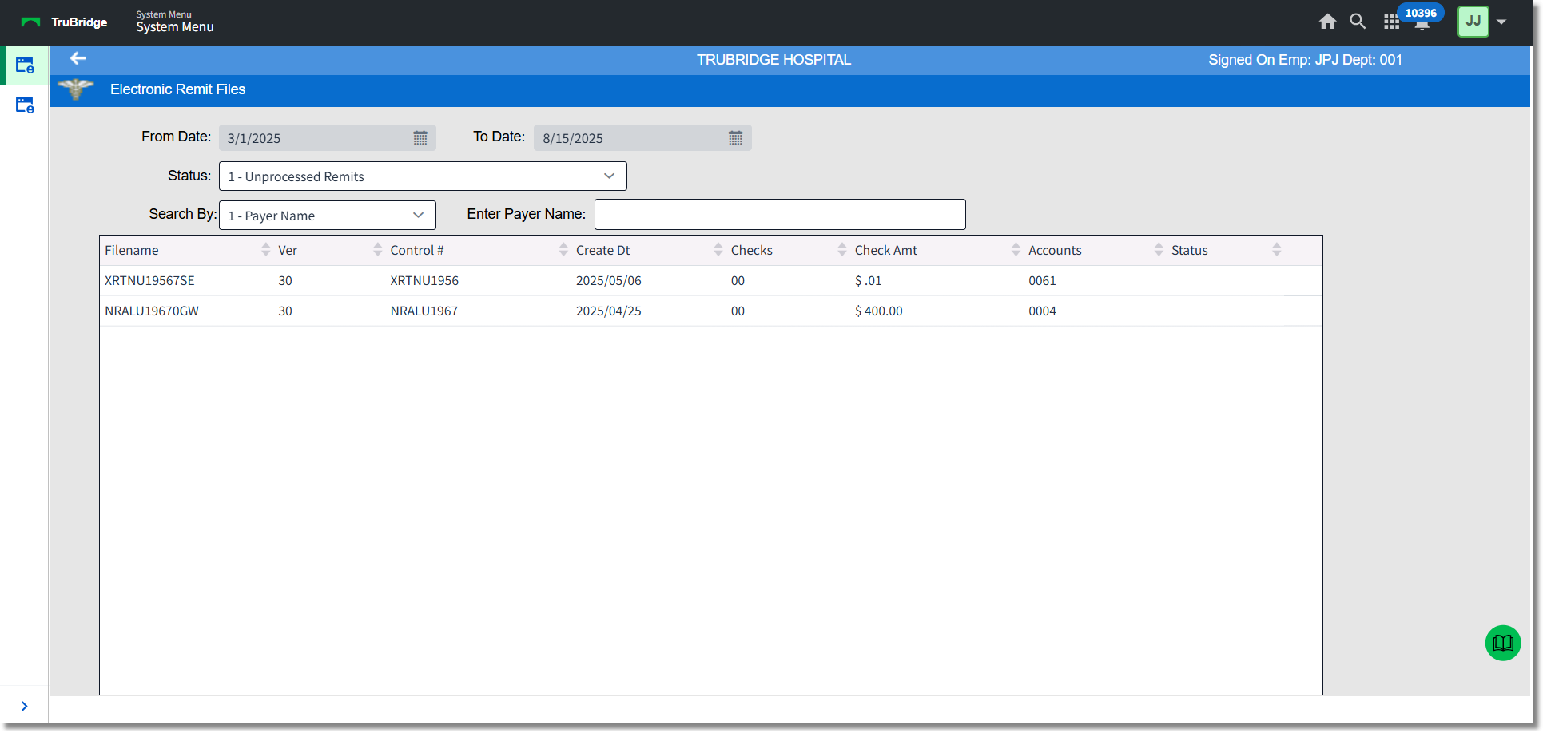
Task: Go back with the left arrow icon
Action: click(78, 58)
